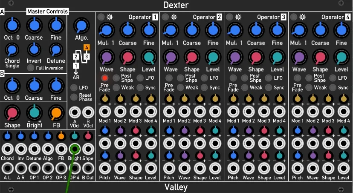Click the section A Oct knob

click(x=12, y=26)
